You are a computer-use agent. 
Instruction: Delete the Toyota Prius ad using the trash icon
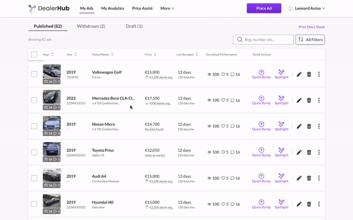(x=309, y=152)
